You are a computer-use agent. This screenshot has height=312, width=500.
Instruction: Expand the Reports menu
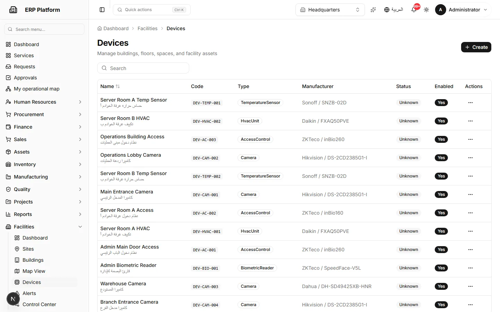pyautogui.click(x=44, y=214)
